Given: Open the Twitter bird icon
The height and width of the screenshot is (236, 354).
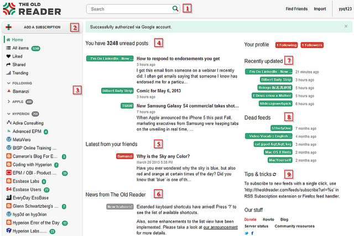Looking at the screenshot, I should pos(247,233).
